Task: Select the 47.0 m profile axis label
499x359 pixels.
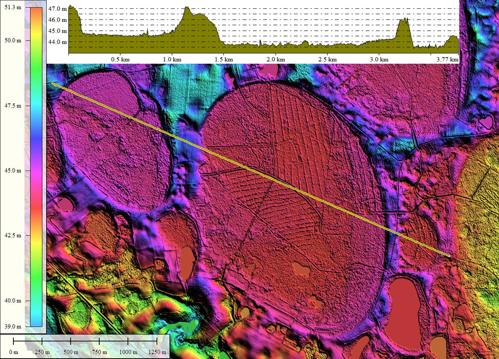Action: click(58, 9)
